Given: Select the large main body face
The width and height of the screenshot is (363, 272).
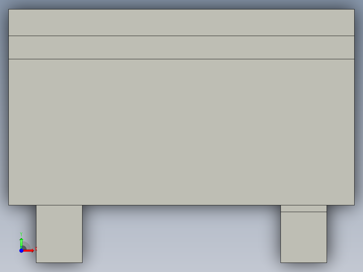Looking at the screenshot, I should 181,132.
